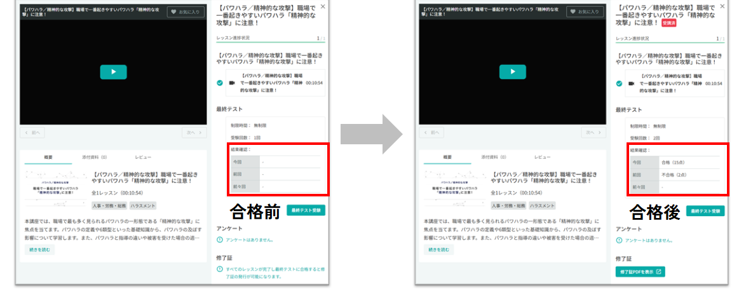
Task: Click レッスン進捗状況 progress bar in right screenshot
Action: tap(670, 43)
